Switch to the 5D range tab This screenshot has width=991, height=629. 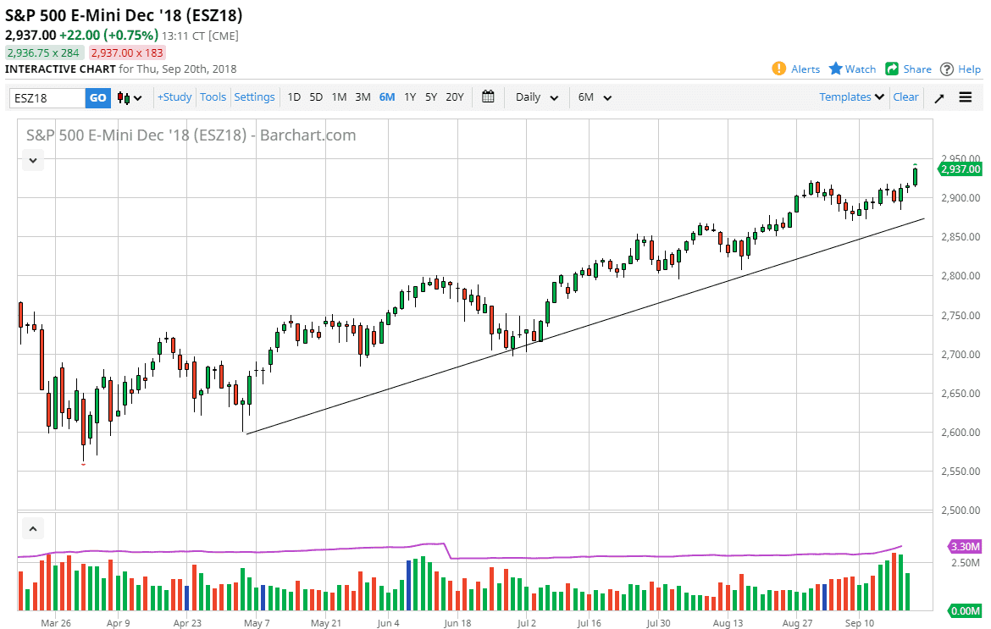[x=315, y=97]
